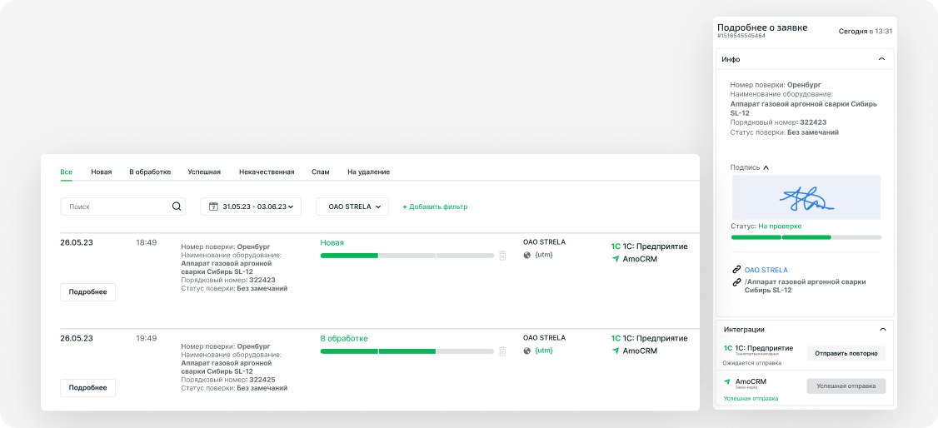Click the Успешная отправка button
The image size is (938, 428).
tap(846, 386)
